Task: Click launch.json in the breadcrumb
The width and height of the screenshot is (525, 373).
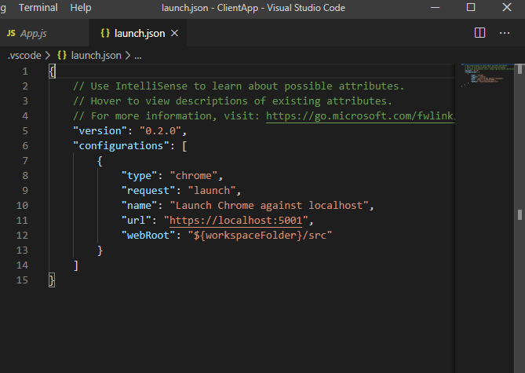Action: tap(96, 55)
